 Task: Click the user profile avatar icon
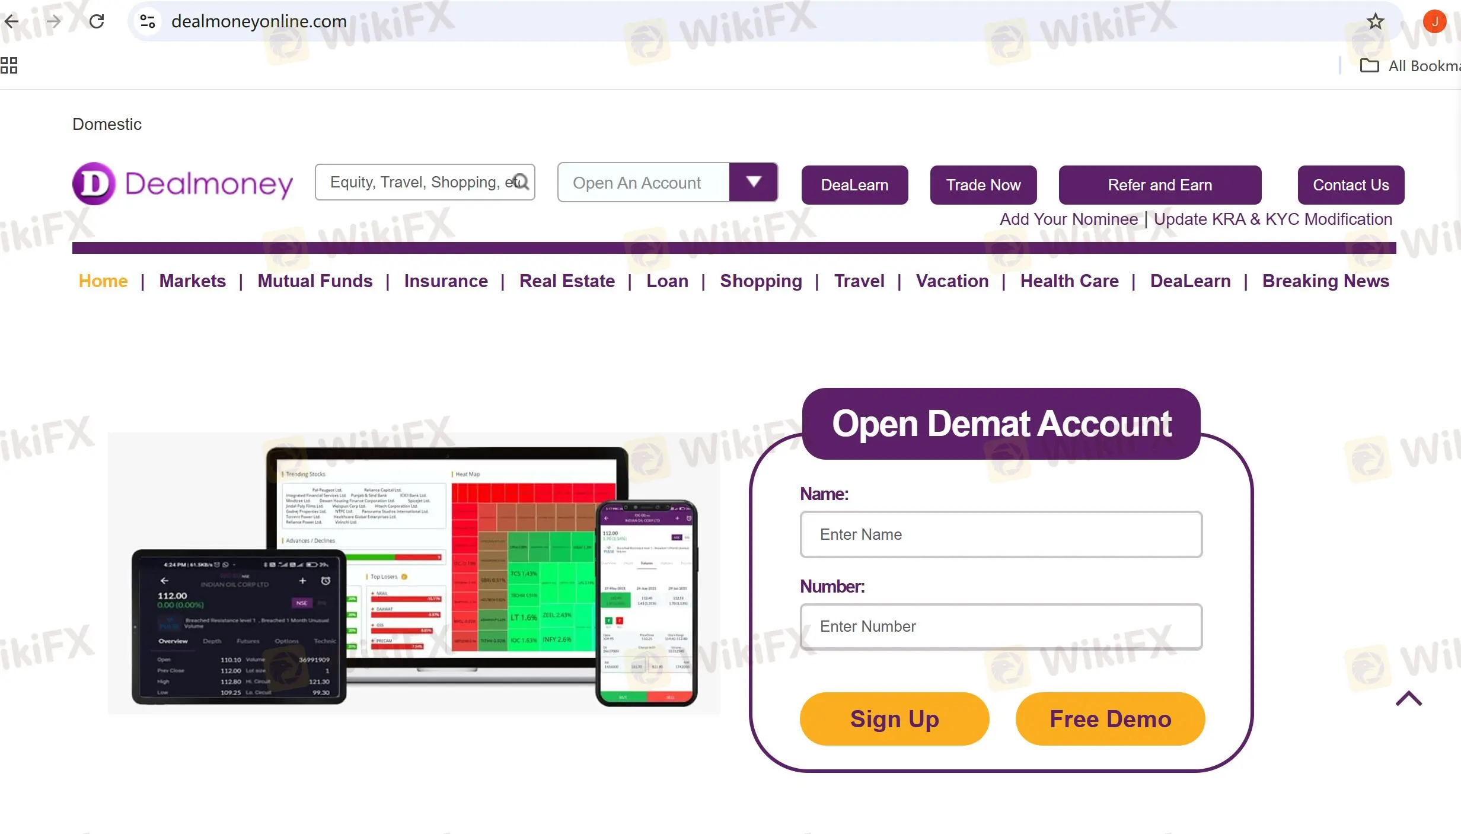[1436, 20]
